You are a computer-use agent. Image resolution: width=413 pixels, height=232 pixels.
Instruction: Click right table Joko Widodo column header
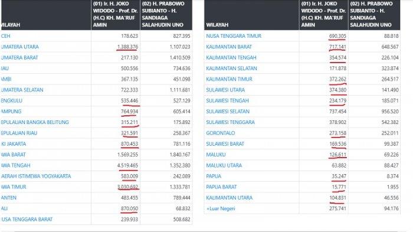point(324,15)
